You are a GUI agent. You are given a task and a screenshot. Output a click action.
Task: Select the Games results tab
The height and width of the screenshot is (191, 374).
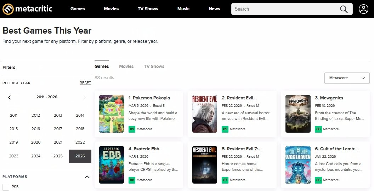[102, 66]
